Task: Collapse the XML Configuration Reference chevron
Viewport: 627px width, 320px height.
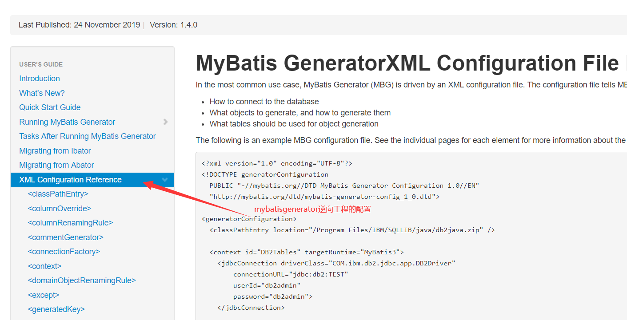Action: coord(165,180)
